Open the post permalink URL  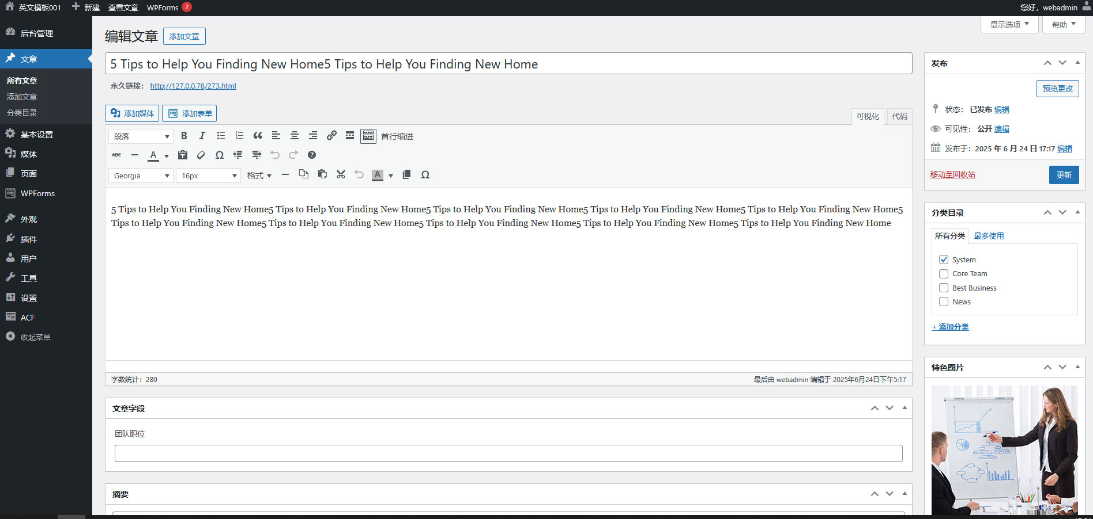click(x=193, y=86)
